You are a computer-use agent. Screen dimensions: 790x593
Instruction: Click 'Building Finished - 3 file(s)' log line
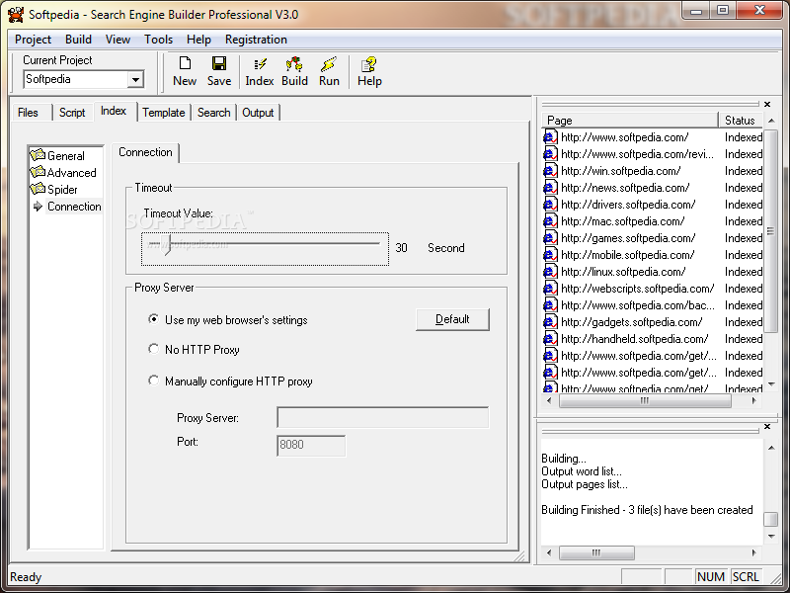(x=647, y=510)
